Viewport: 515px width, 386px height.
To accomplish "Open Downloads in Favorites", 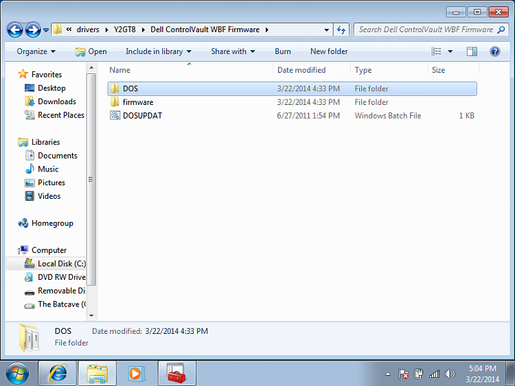I will [57, 101].
